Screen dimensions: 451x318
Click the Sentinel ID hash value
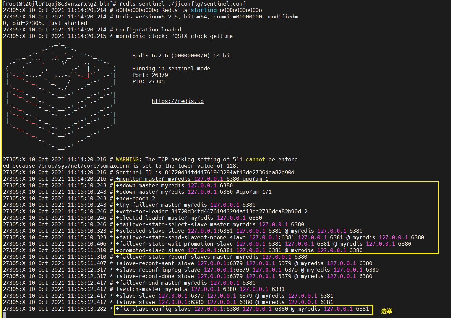pos(230,172)
